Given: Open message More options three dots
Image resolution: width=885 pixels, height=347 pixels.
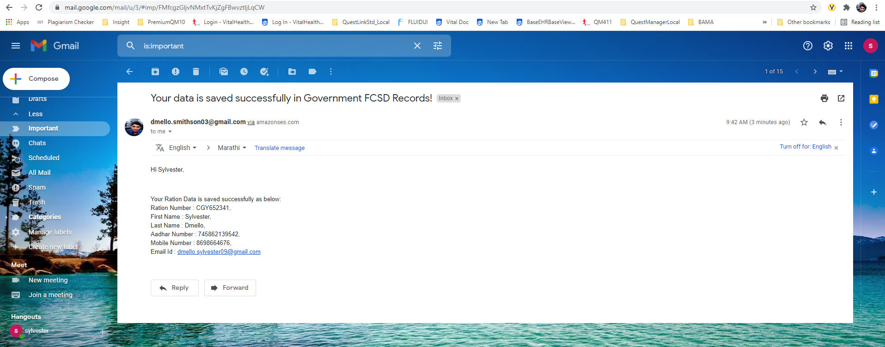Looking at the screenshot, I should tap(841, 122).
